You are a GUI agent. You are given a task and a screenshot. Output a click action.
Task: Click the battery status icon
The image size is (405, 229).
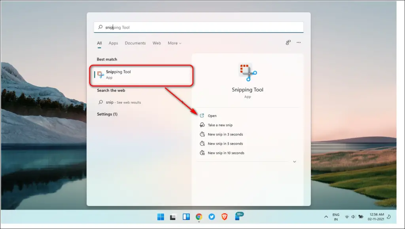(361, 217)
